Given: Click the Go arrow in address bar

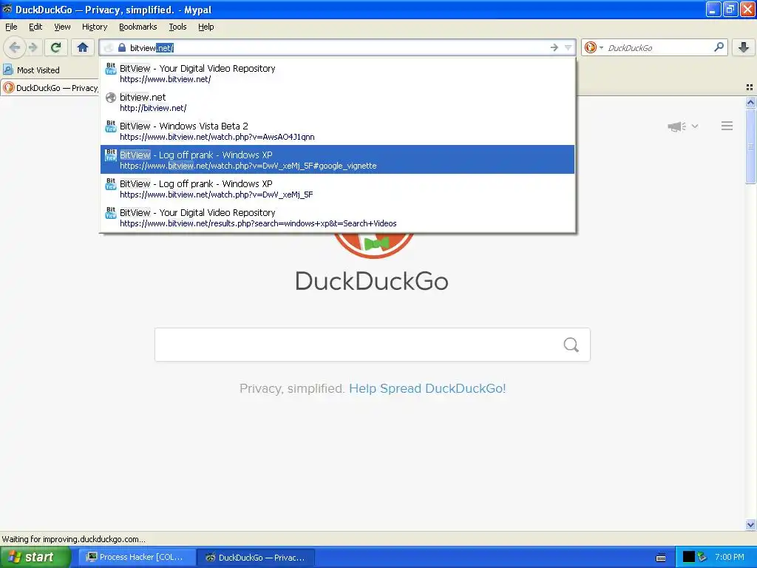Looking at the screenshot, I should [554, 47].
